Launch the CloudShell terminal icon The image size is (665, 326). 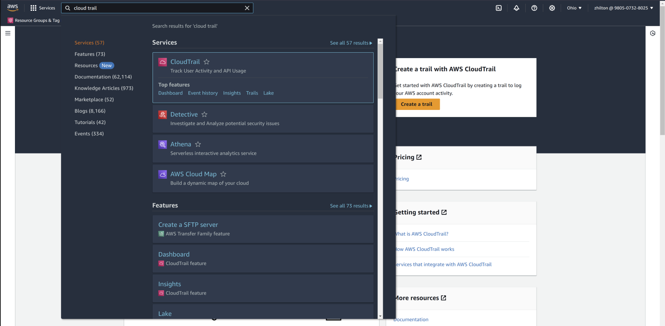(x=499, y=8)
